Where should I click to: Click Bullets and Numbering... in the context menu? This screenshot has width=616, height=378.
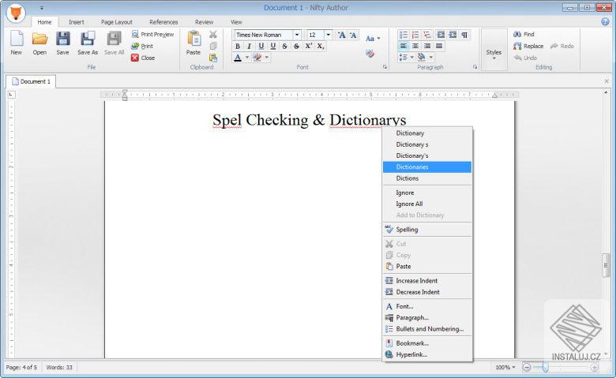click(x=427, y=329)
